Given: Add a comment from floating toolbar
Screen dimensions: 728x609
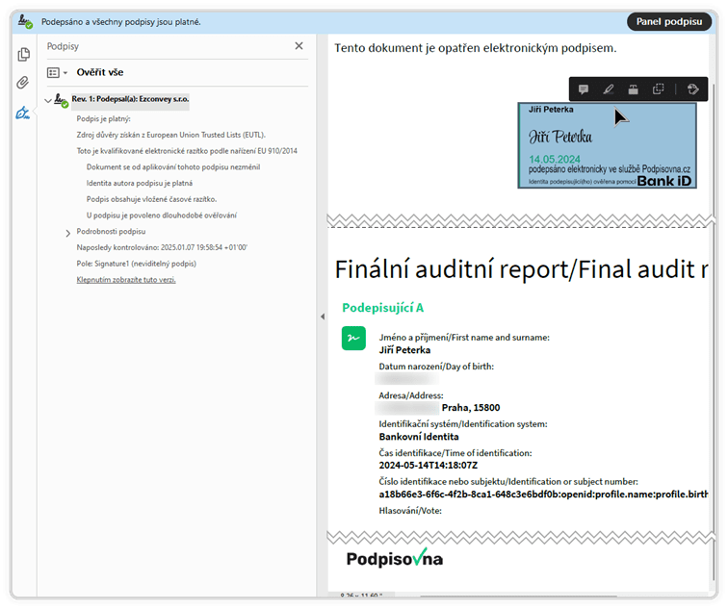Looking at the screenshot, I should (584, 89).
